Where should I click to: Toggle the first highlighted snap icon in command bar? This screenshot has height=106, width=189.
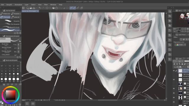[71, 8]
